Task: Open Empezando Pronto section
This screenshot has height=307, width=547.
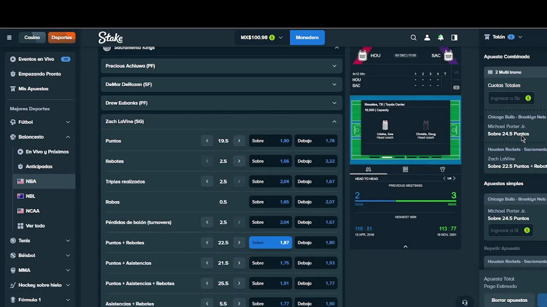Action: (x=40, y=74)
